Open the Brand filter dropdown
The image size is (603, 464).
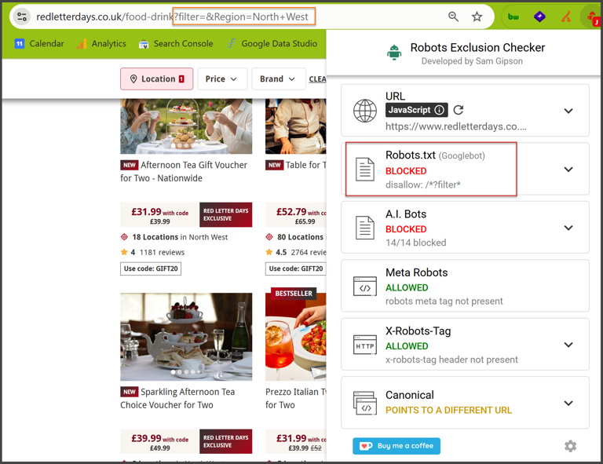point(279,79)
